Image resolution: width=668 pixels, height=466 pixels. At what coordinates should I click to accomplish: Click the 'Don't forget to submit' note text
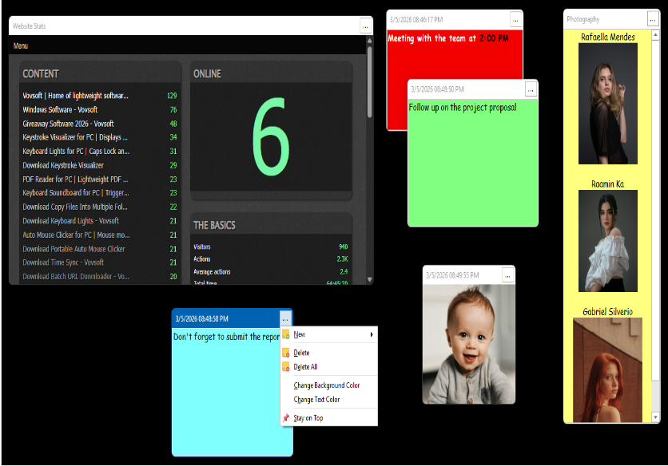tap(226, 337)
